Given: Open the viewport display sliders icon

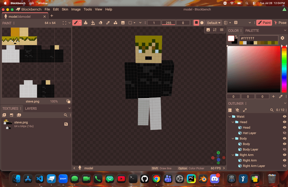Looking at the screenshot, I should (215, 30).
